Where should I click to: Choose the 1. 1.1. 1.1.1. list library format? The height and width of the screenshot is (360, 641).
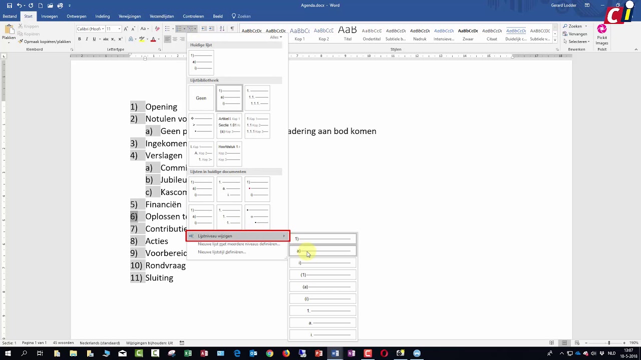[257, 98]
